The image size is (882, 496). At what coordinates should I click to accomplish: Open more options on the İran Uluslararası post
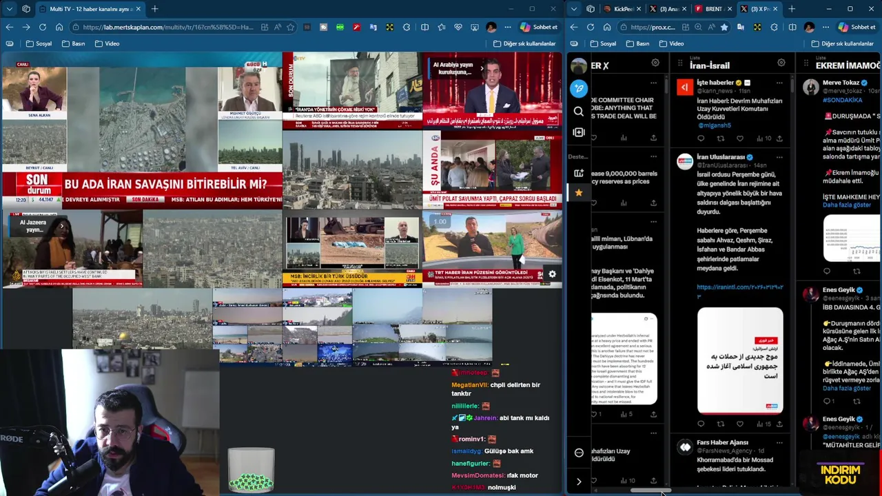tap(779, 157)
